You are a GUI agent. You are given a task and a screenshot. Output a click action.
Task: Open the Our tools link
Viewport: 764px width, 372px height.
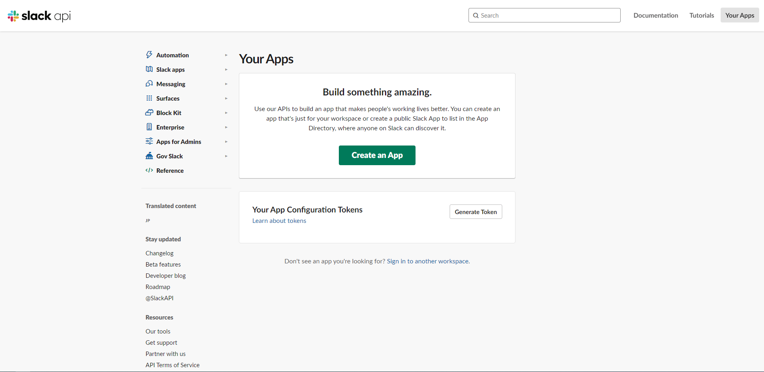(x=158, y=332)
